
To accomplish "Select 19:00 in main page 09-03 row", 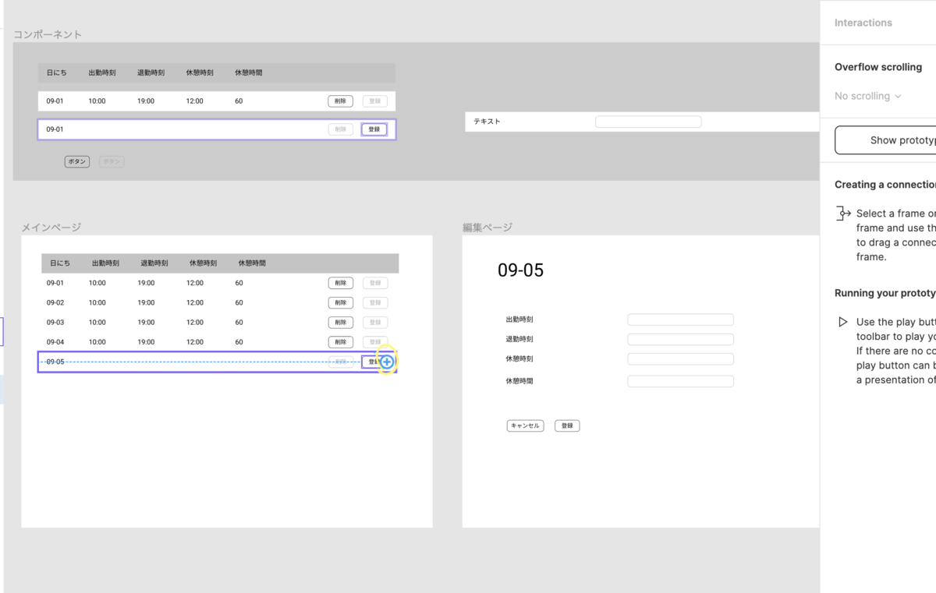I will pyautogui.click(x=146, y=323).
